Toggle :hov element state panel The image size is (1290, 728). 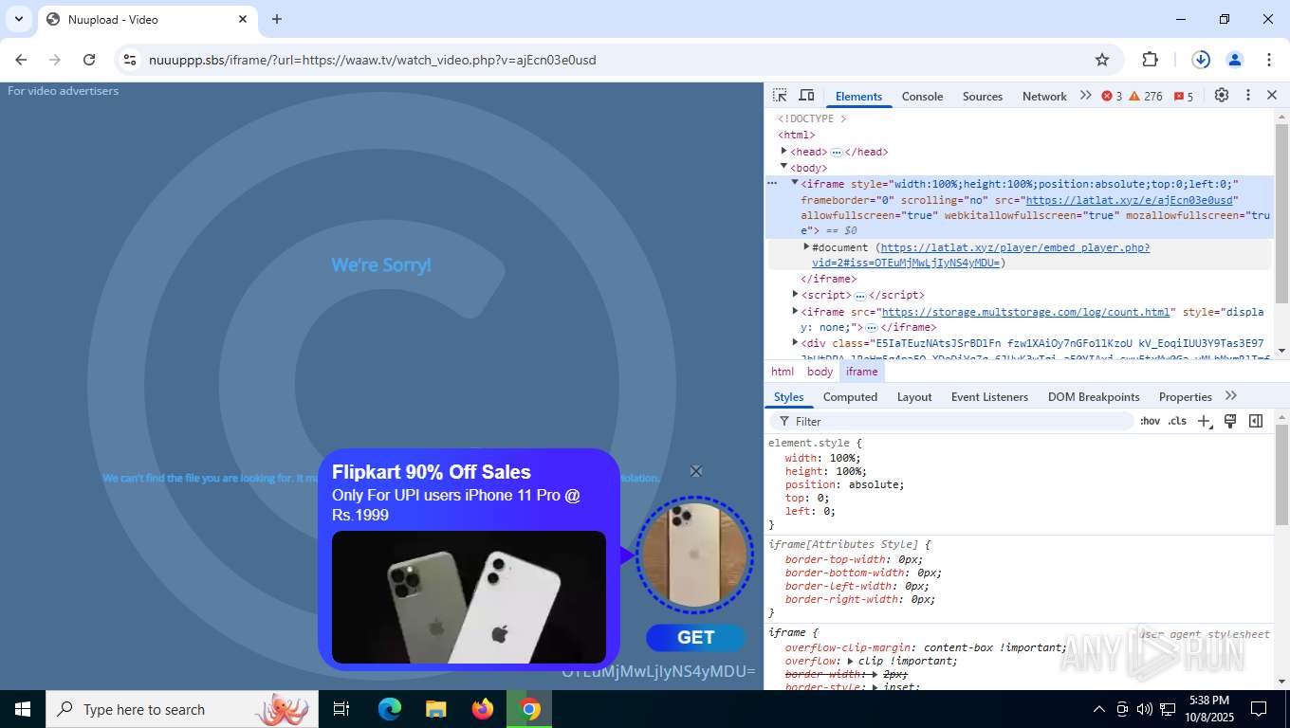click(x=1150, y=421)
